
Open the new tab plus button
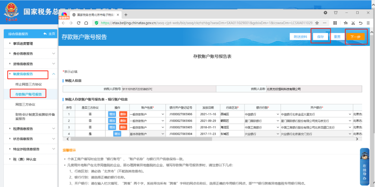126,15
